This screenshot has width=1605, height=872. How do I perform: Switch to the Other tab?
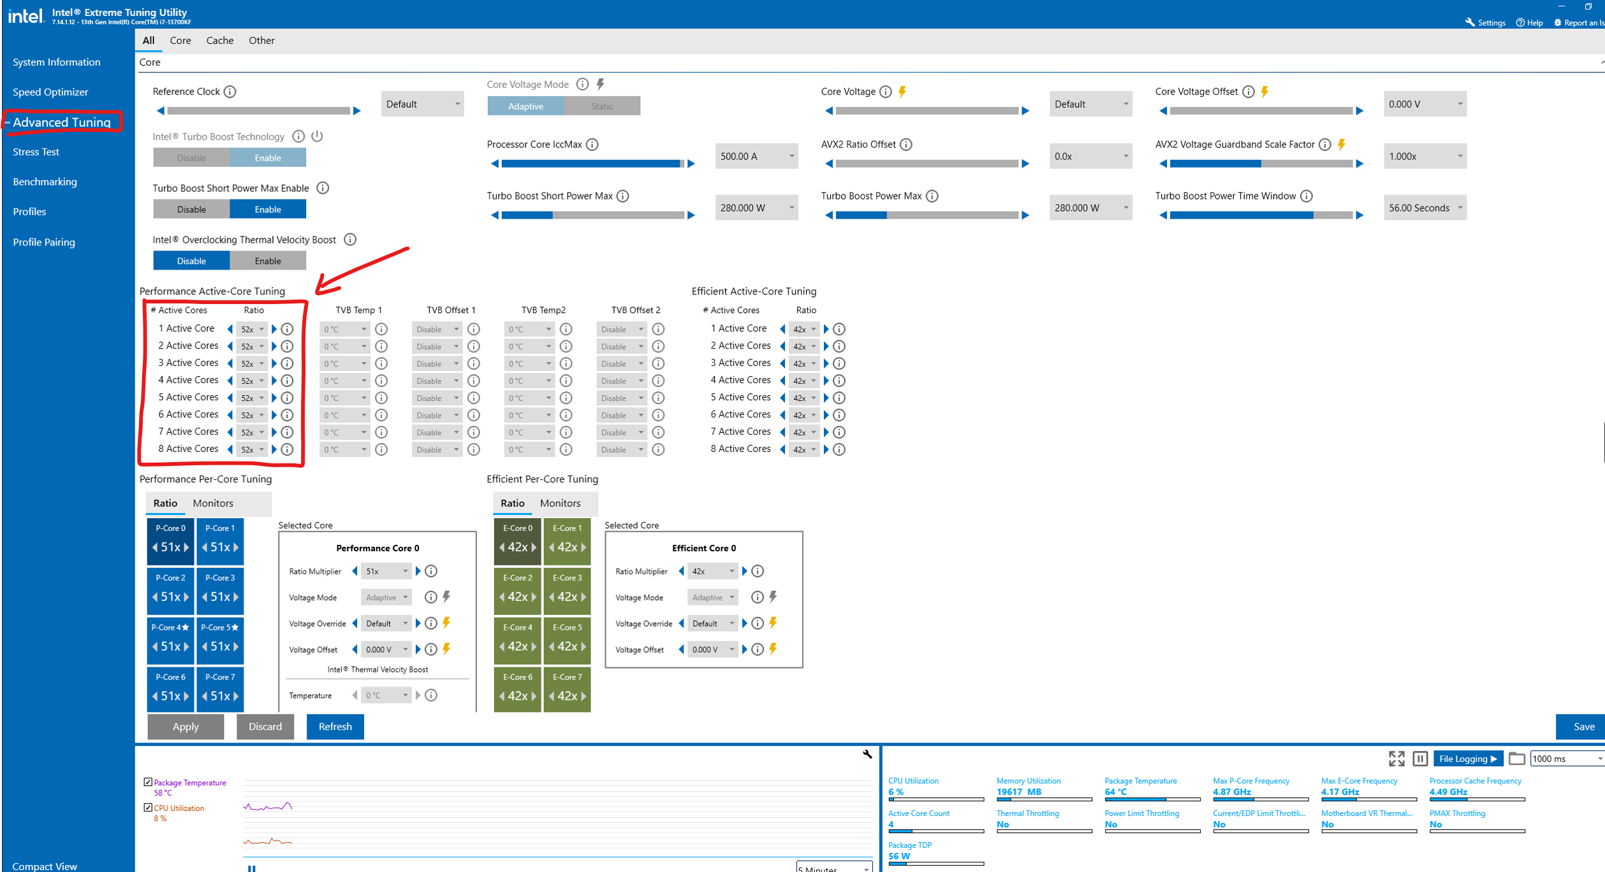point(261,40)
